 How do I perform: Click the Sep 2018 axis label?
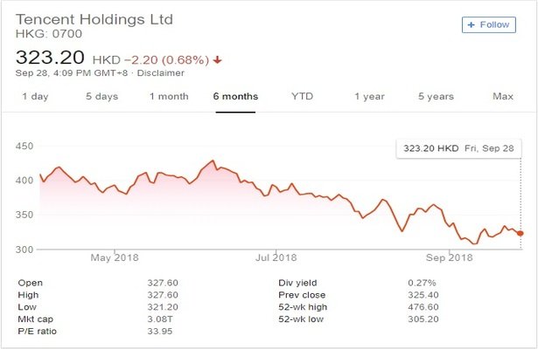tap(448, 257)
